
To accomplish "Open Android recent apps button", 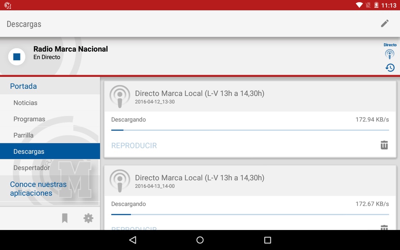I will (267, 240).
